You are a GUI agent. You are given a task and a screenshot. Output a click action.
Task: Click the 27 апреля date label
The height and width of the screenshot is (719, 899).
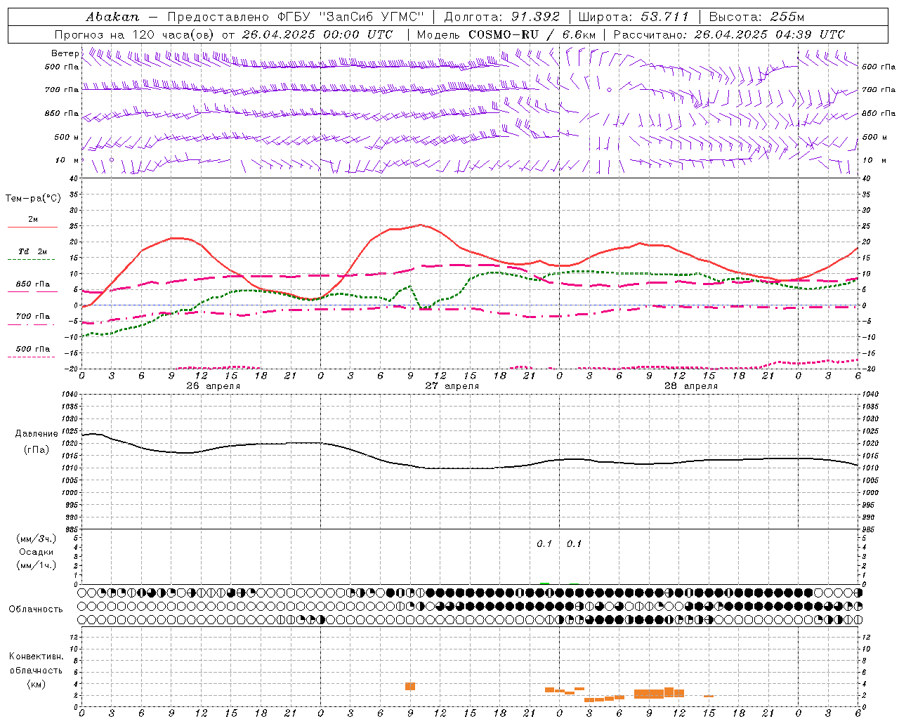pos(452,386)
